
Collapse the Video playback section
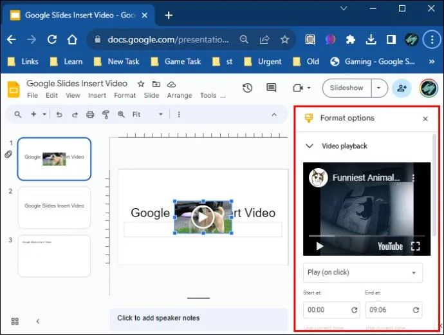(310, 146)
